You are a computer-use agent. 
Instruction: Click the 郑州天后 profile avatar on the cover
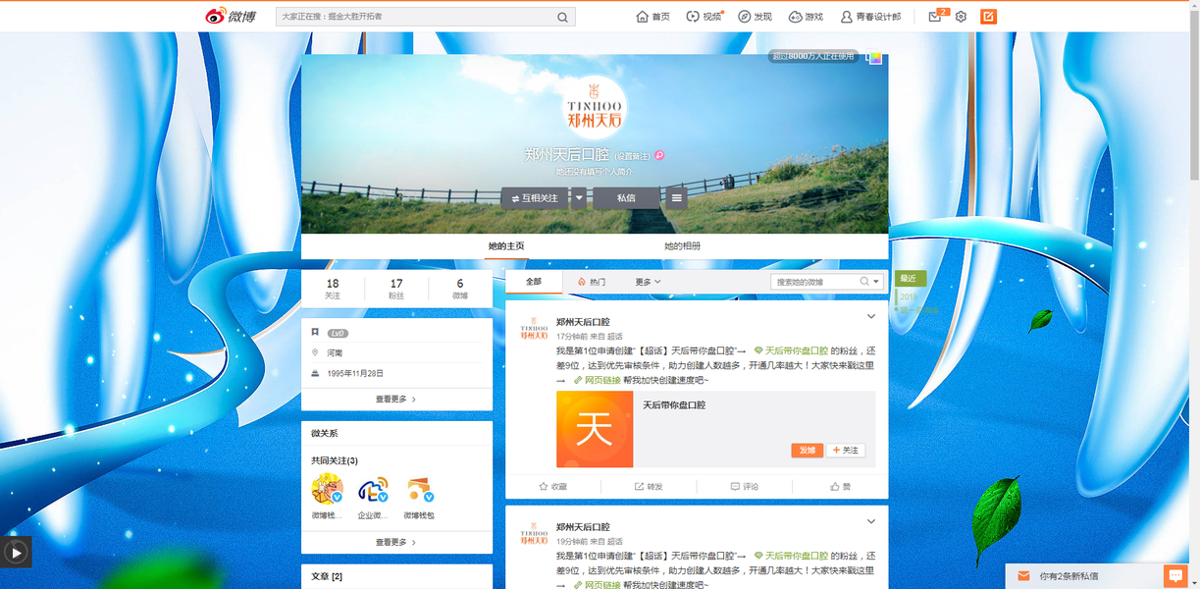(x=596, y=105)
